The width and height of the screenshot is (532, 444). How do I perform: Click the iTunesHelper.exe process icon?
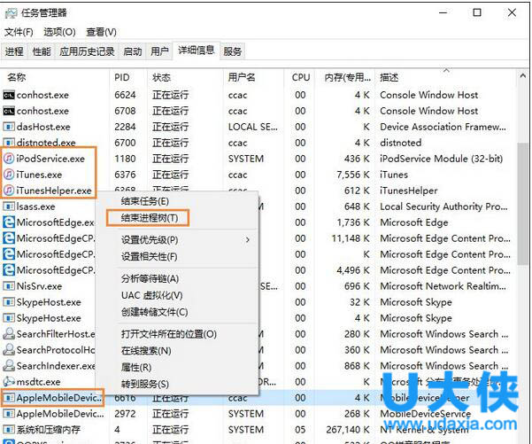(x=9, y=191)
